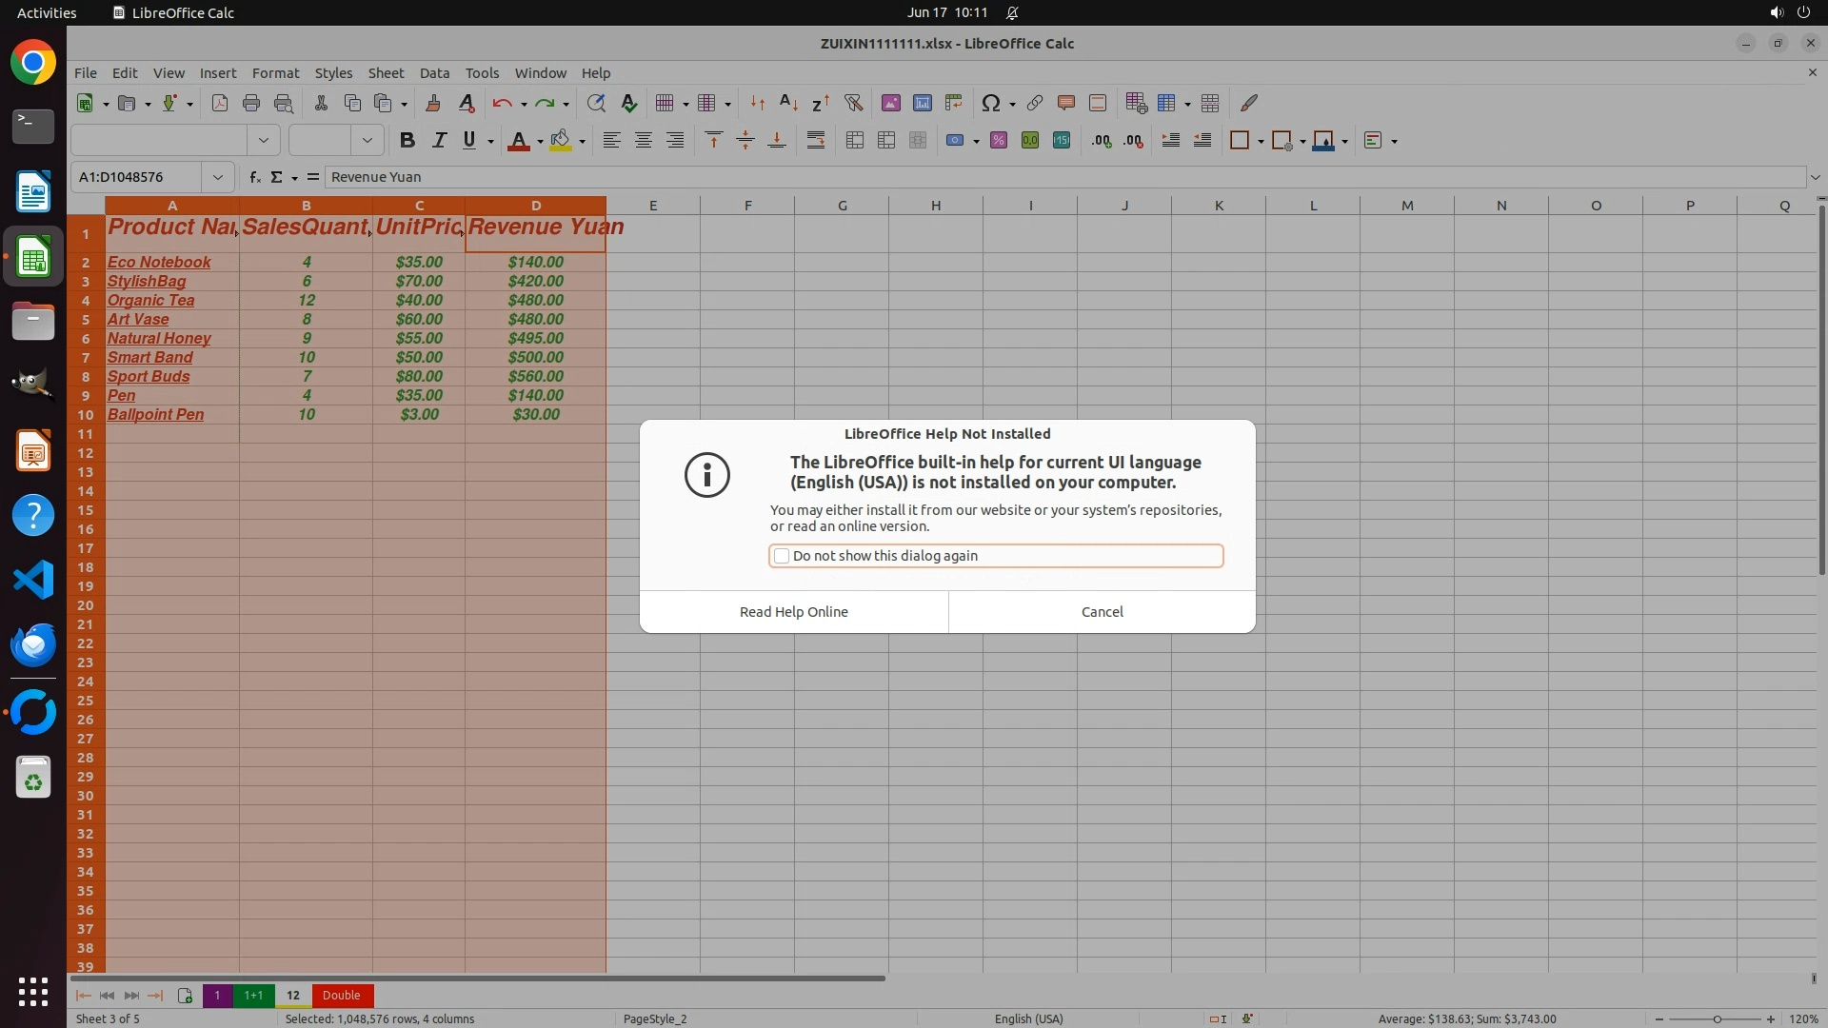Open the font name dropdown list
The height and width of the screenshot is (1028, 1828).
[264, 141]
